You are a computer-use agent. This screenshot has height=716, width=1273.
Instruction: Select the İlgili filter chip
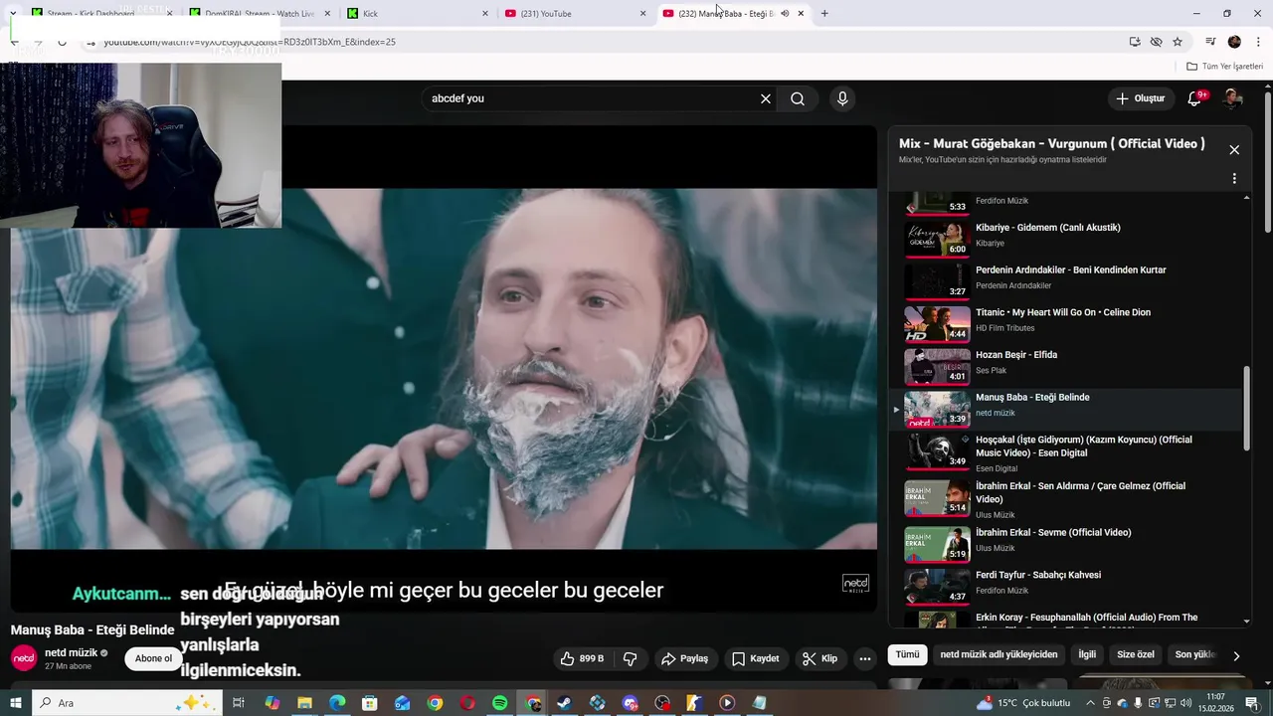(1087, 654)
